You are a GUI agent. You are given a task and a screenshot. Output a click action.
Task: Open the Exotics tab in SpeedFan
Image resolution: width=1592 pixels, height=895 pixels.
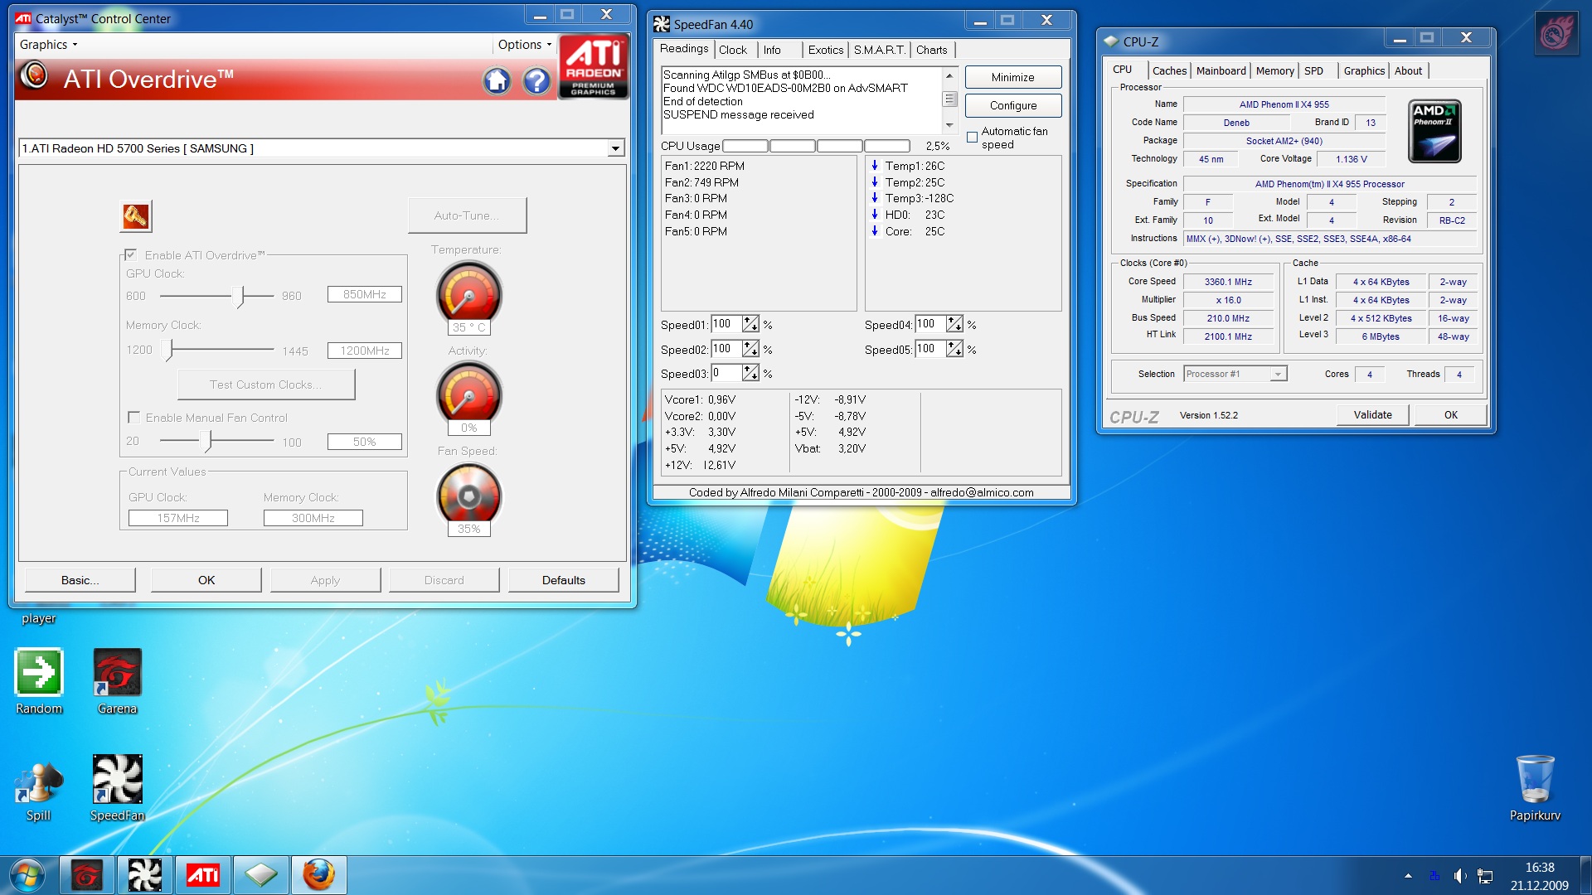pyautogui.click(x=825, y=50)
